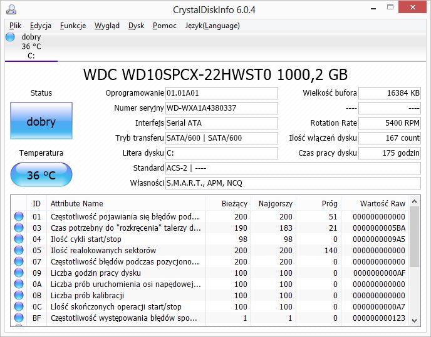Click the power-on hours field 175 godzin
Viewport: 431px width, 337px height.
[x=390, y=153]
